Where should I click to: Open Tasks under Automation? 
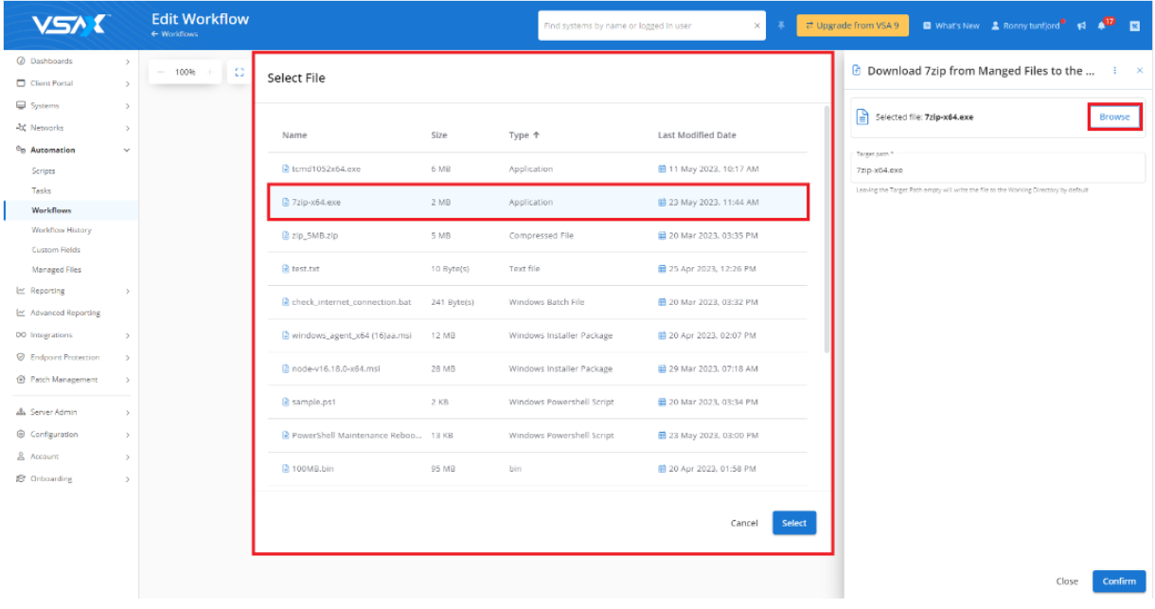pos(42,190)
